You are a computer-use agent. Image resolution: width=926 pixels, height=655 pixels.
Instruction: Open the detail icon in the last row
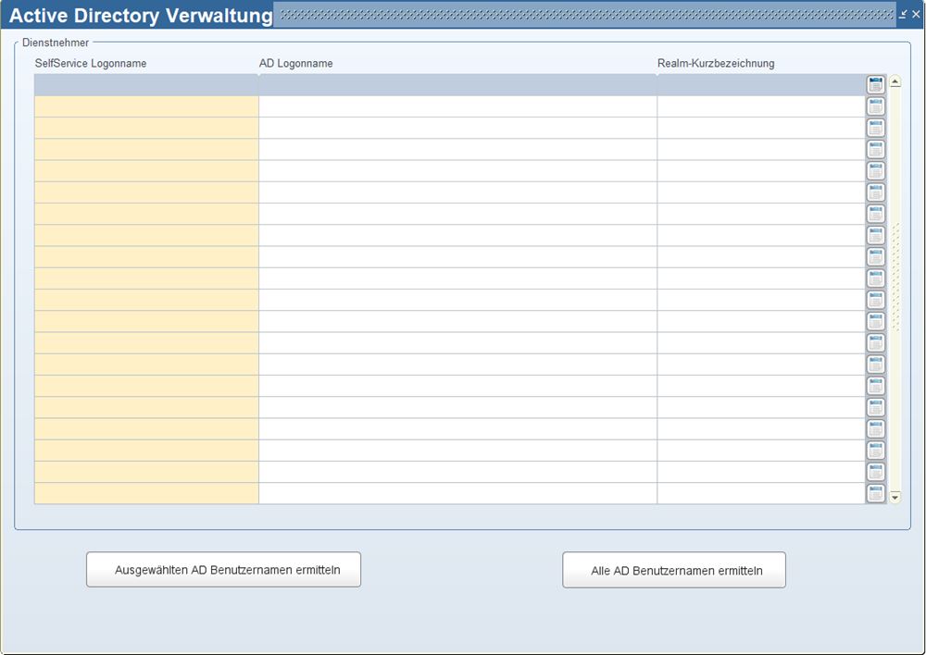pos(875,494)
